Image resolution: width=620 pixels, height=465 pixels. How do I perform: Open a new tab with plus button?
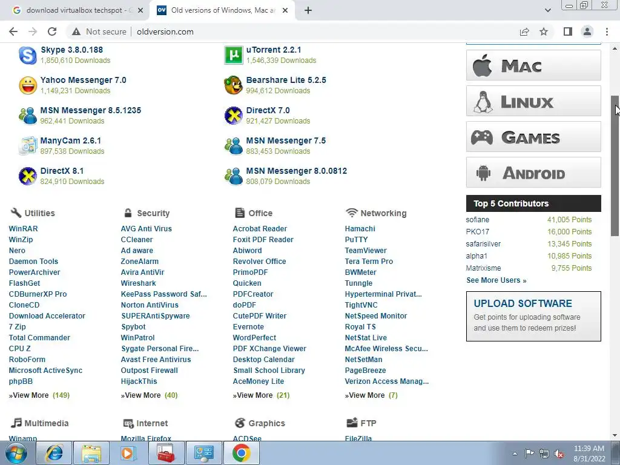[308, 10]
